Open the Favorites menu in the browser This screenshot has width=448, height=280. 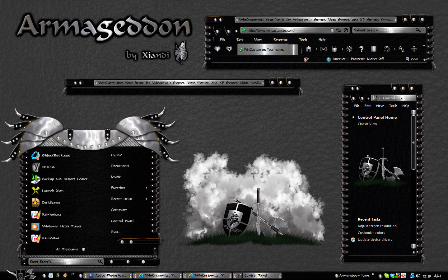tap(280, 40)
